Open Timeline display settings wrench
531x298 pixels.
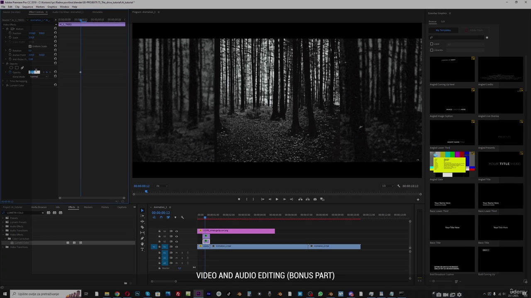[x=182, y=217]
